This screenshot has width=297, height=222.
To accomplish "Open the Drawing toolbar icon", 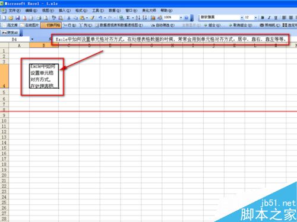I will 160,18.
